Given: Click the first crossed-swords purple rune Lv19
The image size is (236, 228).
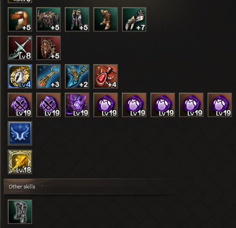Looking at the screenshot, I should coord(20,105).
